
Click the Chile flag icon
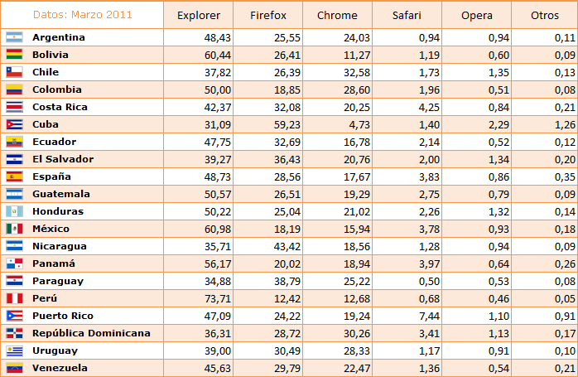[x=14, y=72]
